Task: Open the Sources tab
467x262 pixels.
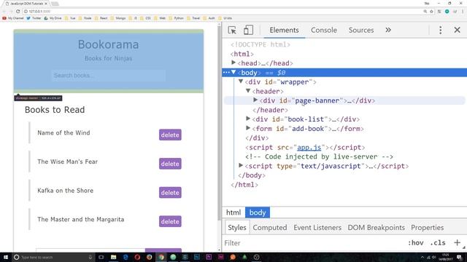Action: (x=361, y=30)
